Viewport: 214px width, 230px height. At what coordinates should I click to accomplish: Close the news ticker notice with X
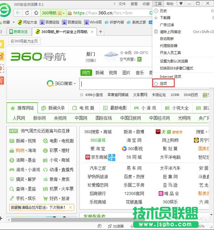[70, 208]
